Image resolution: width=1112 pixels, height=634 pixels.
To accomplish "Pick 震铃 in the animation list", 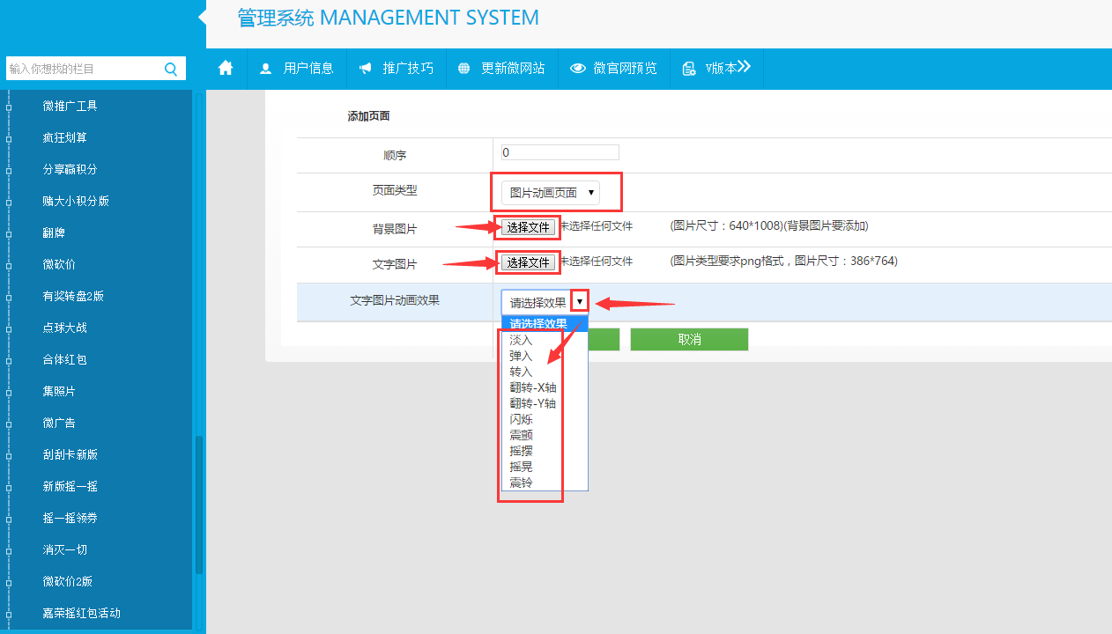I will [x=521, y=483].
